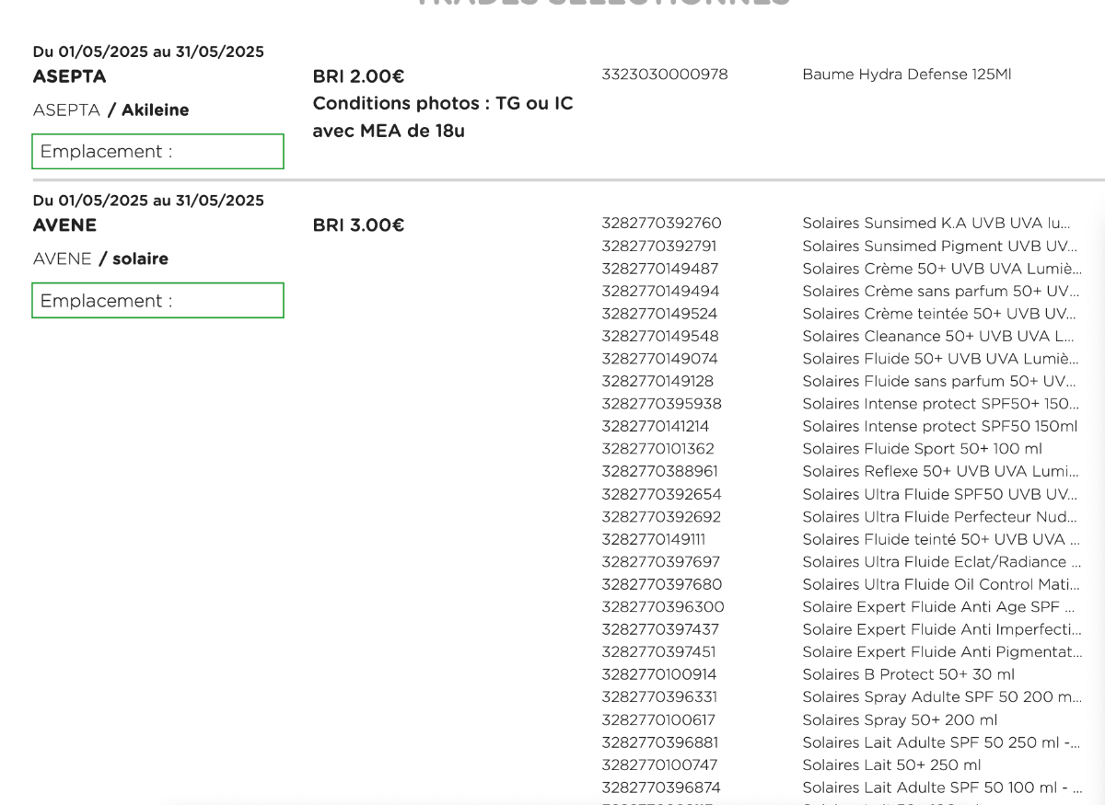Click 'BRI 2.00€' text

pyautogui.click(x=358, y=76)
